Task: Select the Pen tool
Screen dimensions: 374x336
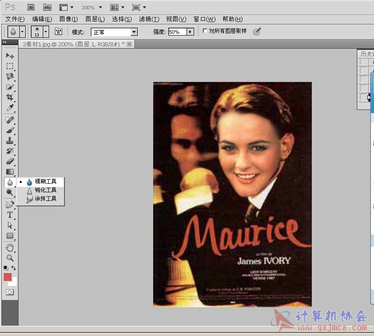Action: point(10,204)
